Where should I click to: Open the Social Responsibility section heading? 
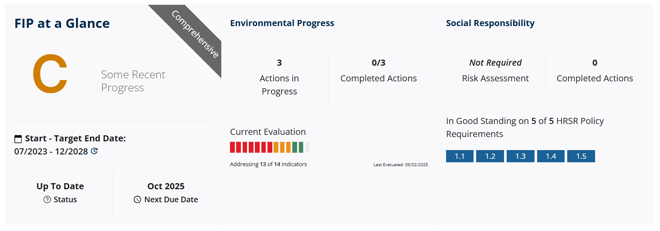click(x=490, y=23)
